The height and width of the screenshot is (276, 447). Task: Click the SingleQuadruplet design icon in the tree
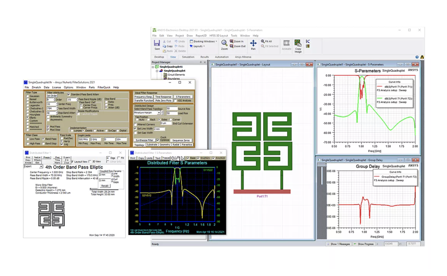tap(161, 71)
